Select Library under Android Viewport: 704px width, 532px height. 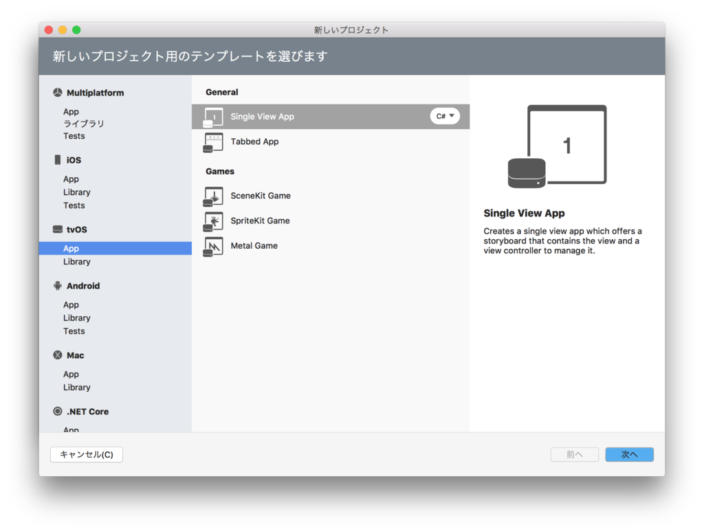click(77, 318)
